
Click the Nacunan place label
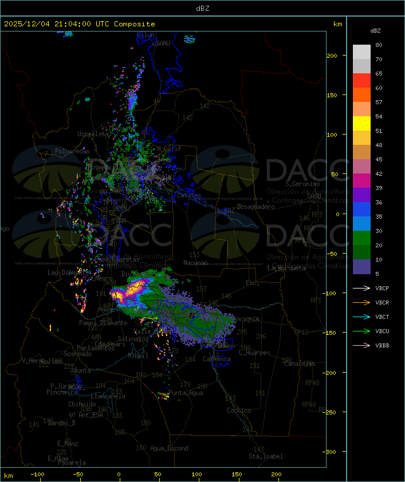[x=195, y=263]
